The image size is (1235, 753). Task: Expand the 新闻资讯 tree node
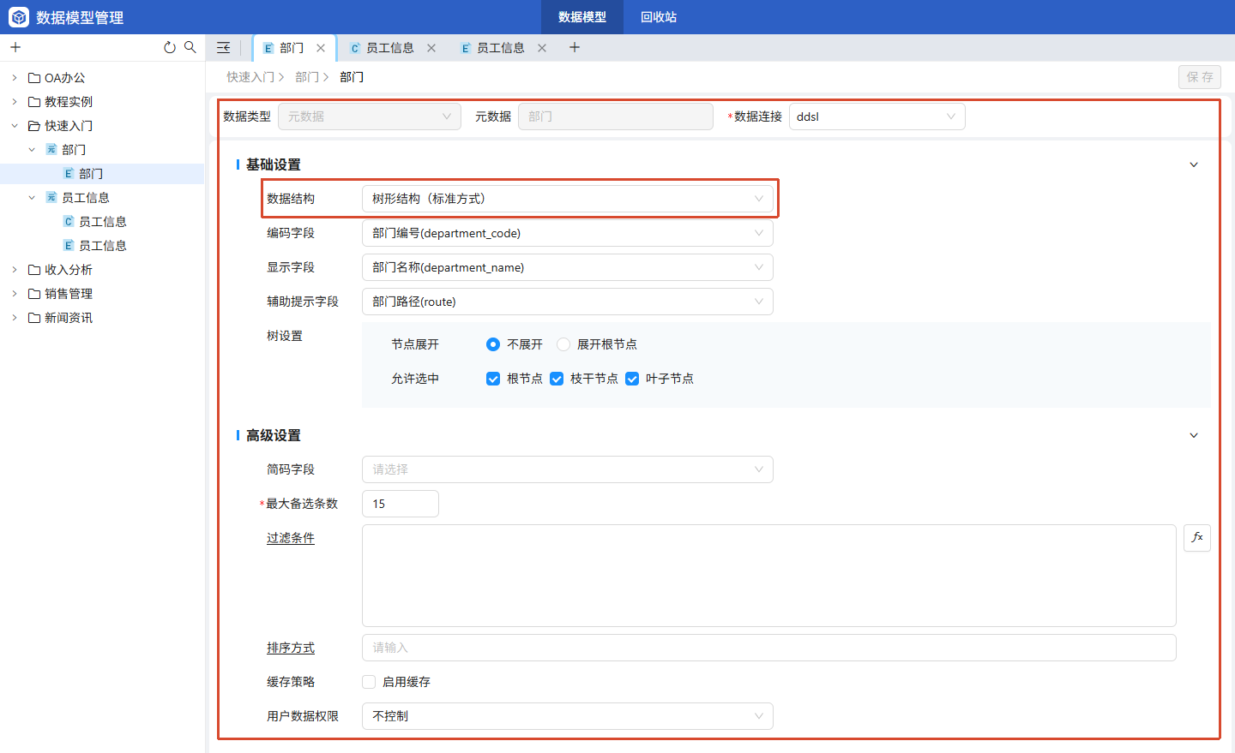point(15,318)
